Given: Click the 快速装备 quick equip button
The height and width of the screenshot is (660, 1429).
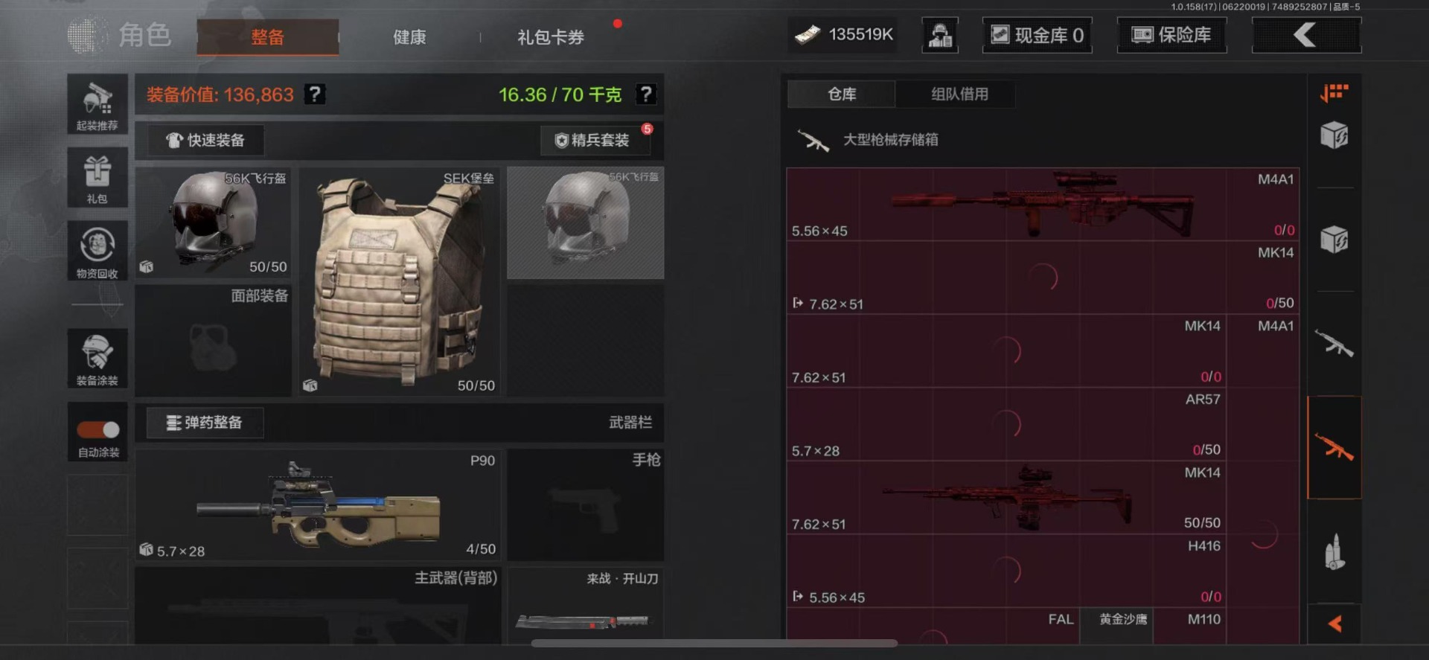Looking at the screenshot, I should click(206, 140).
